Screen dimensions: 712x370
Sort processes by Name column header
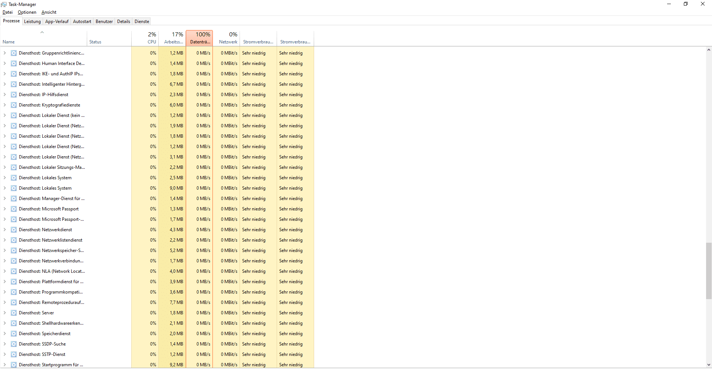[44, 38]
